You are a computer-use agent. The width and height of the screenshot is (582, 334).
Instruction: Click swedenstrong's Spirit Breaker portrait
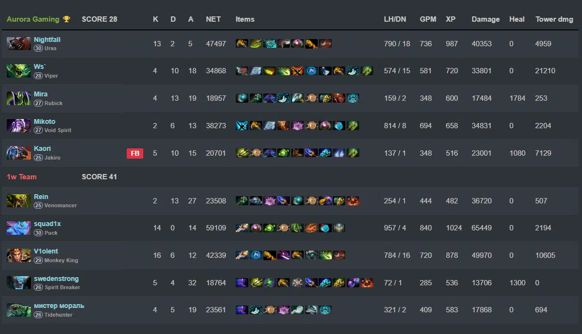click(19, 283)
